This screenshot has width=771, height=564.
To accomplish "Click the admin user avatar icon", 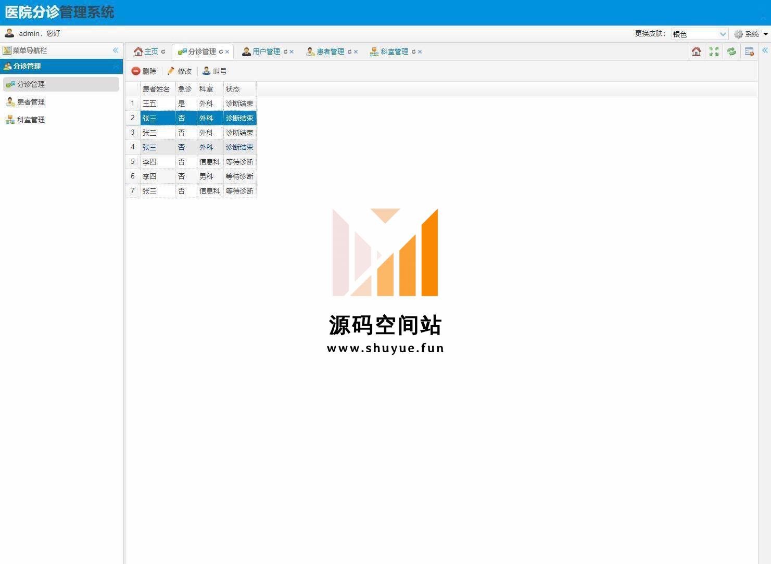I will pyautogui.click(x=9, y=33).
